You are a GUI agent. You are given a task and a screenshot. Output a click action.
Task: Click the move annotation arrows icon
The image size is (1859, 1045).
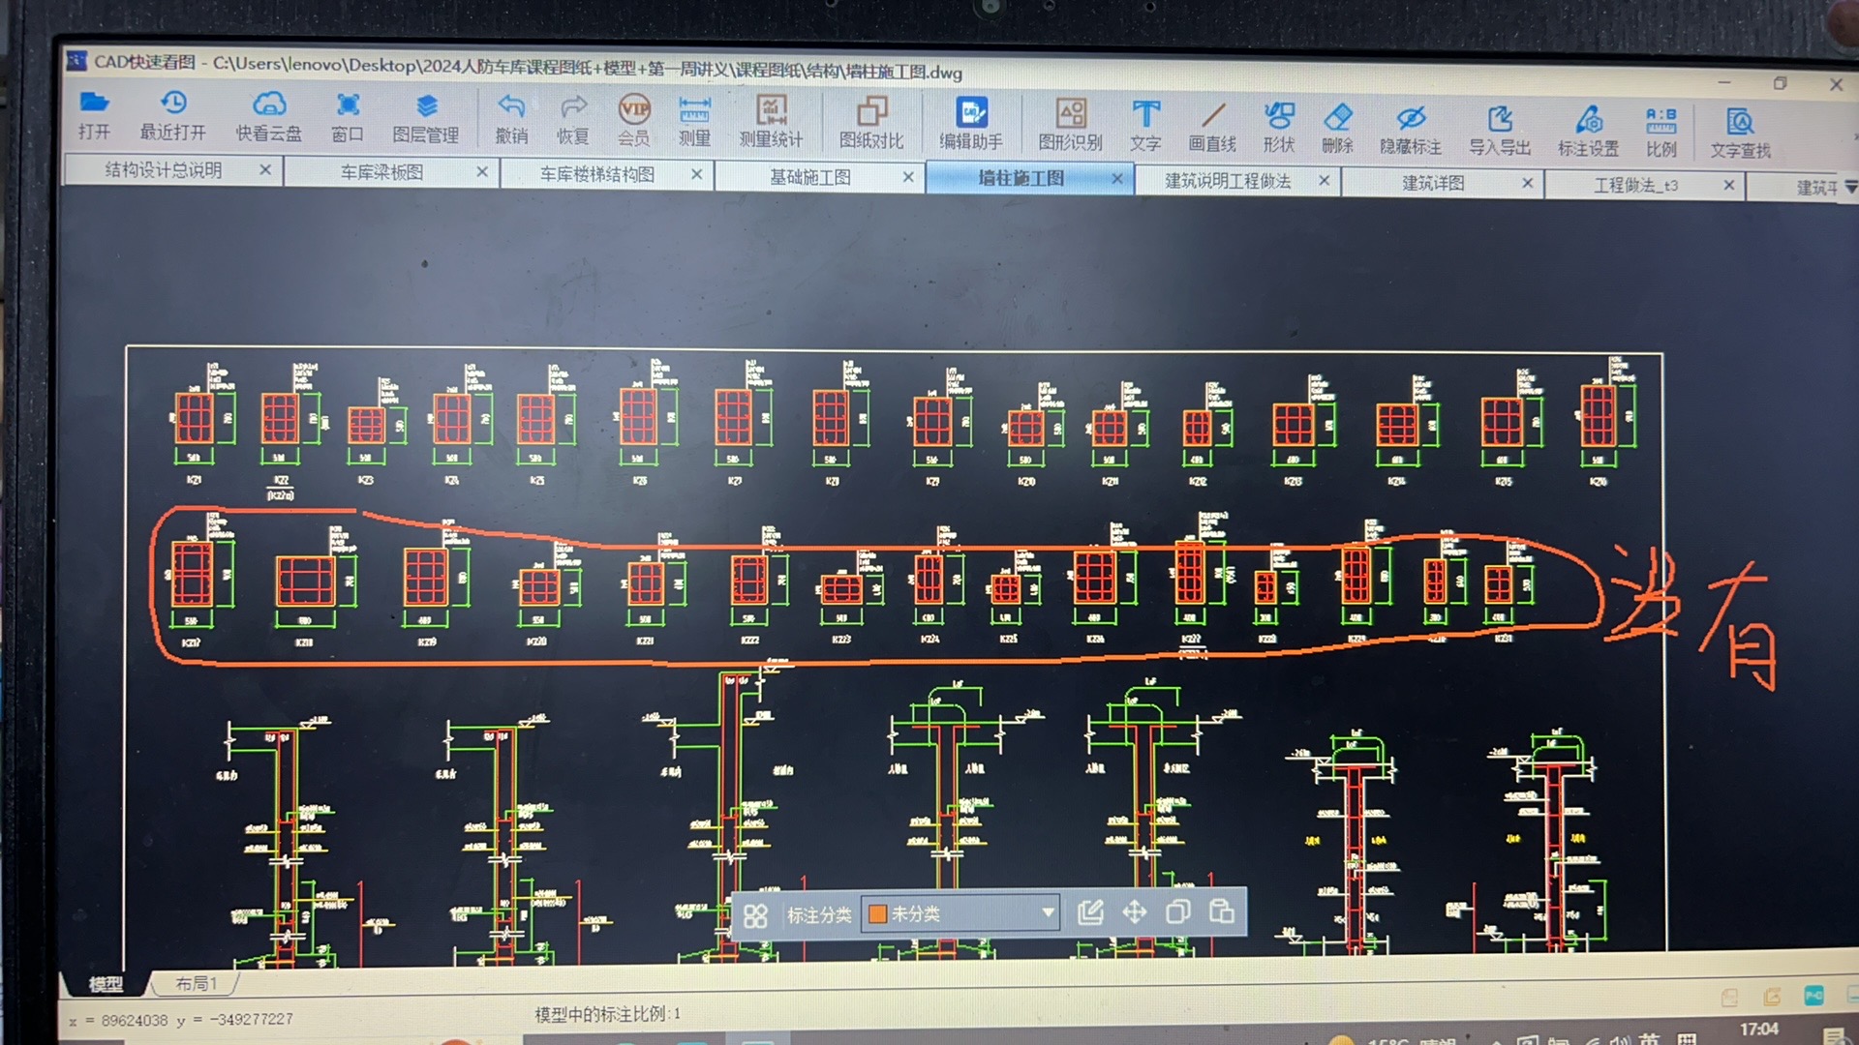click(x=1135, y=911)
